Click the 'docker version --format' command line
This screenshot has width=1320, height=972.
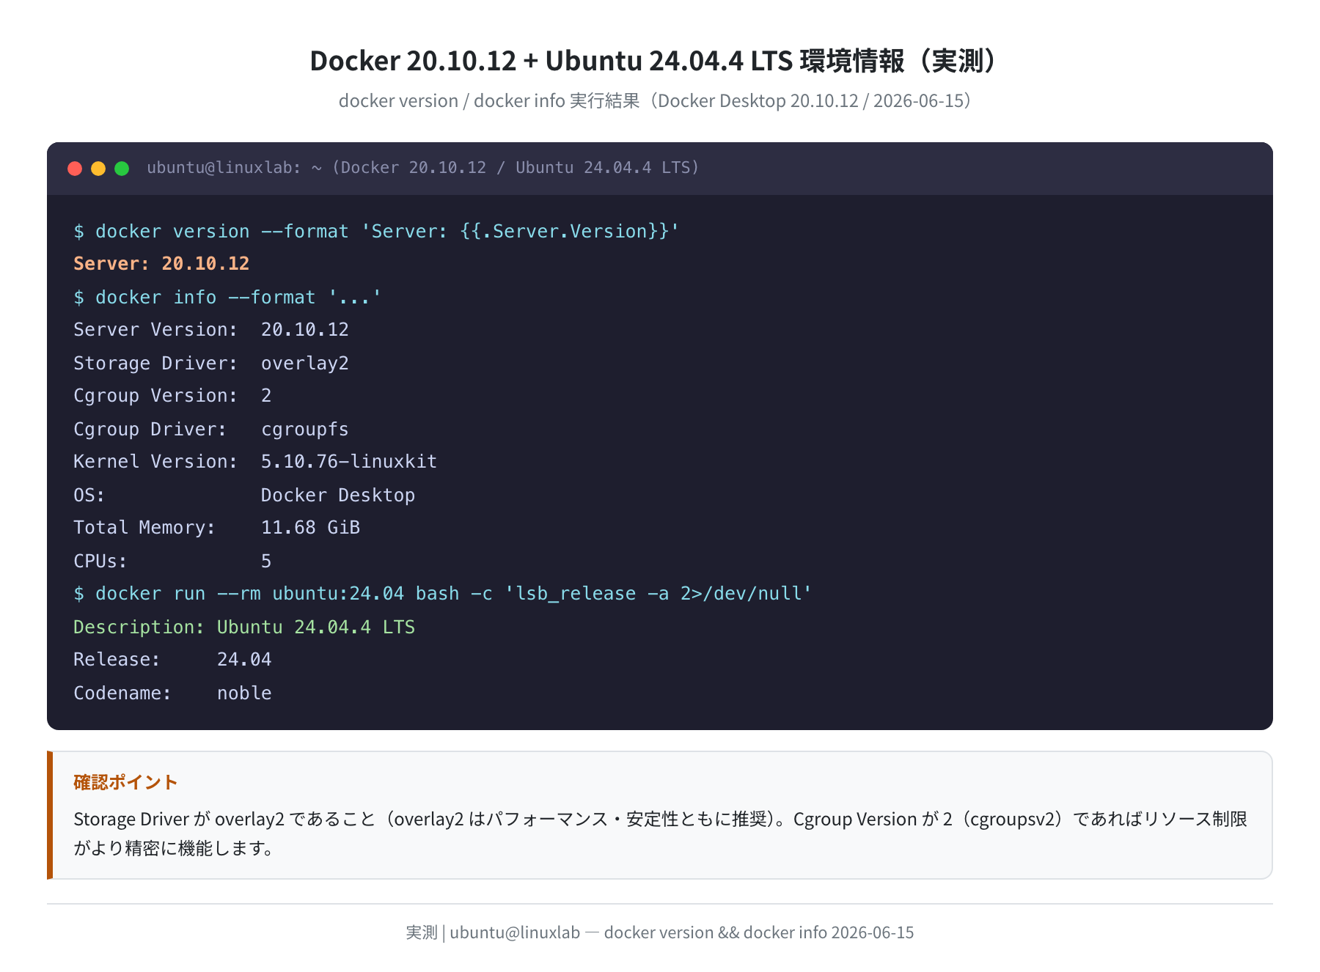(377, 232)
